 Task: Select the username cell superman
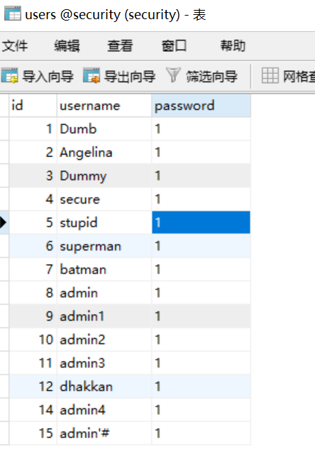coord(104,246)
